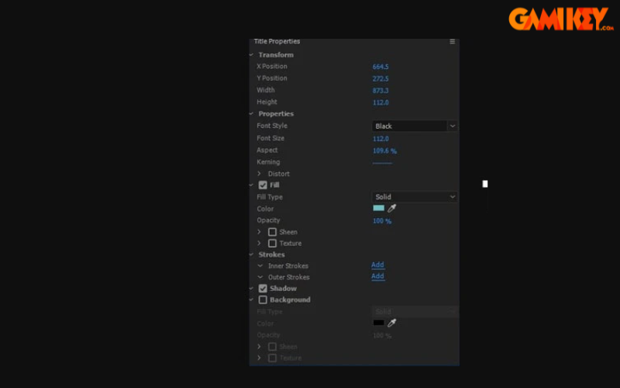Select the Y Position value 272.5
The height and width of the screenshot is (388, 620).
(381, 79)
